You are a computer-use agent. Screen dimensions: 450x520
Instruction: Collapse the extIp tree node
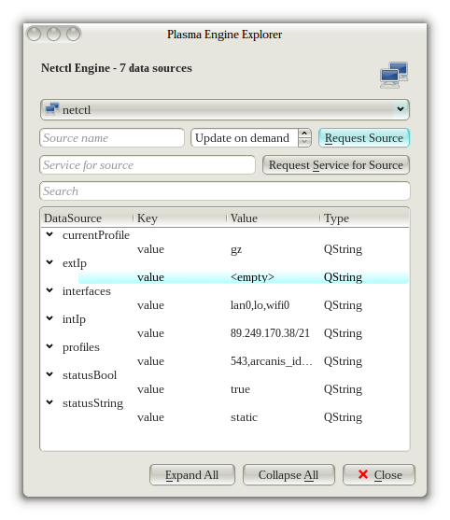tap(49, 262)
